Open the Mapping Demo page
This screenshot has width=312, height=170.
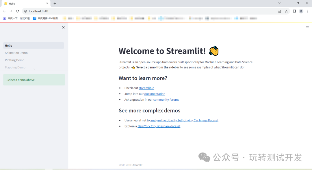click(15, 67)
